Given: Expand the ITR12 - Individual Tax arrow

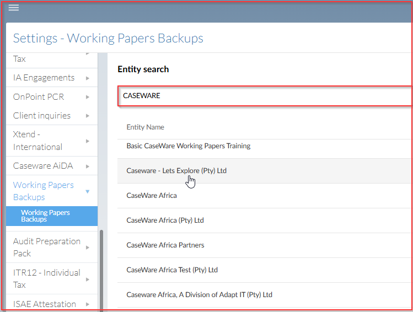Looking at the screenshot, I should coord(88,279).
